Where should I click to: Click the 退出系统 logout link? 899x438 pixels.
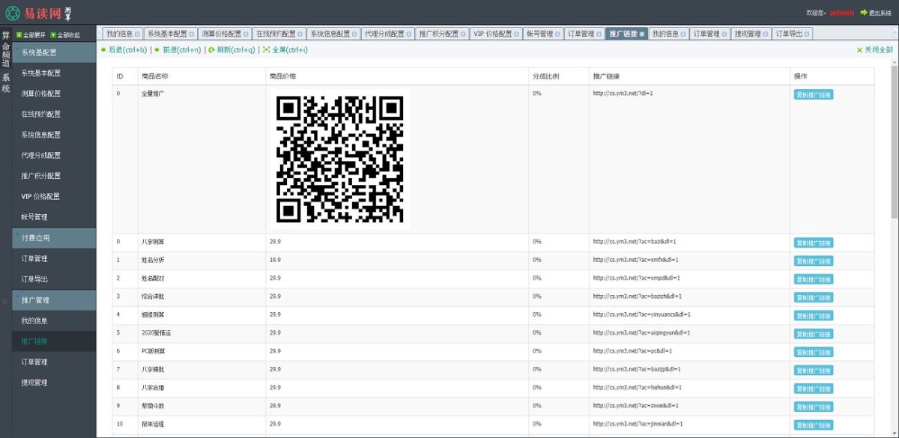(x=880, y=13)
